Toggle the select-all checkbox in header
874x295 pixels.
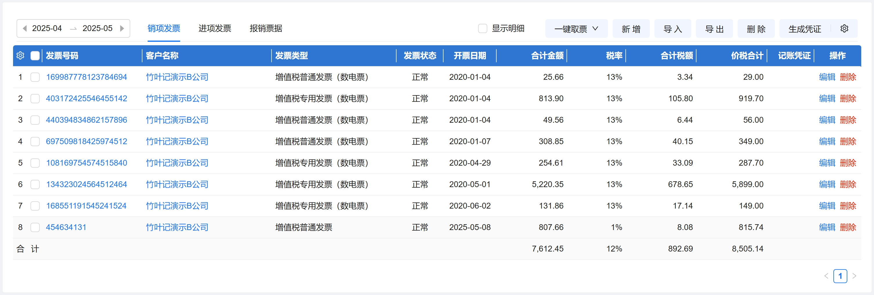35,56
